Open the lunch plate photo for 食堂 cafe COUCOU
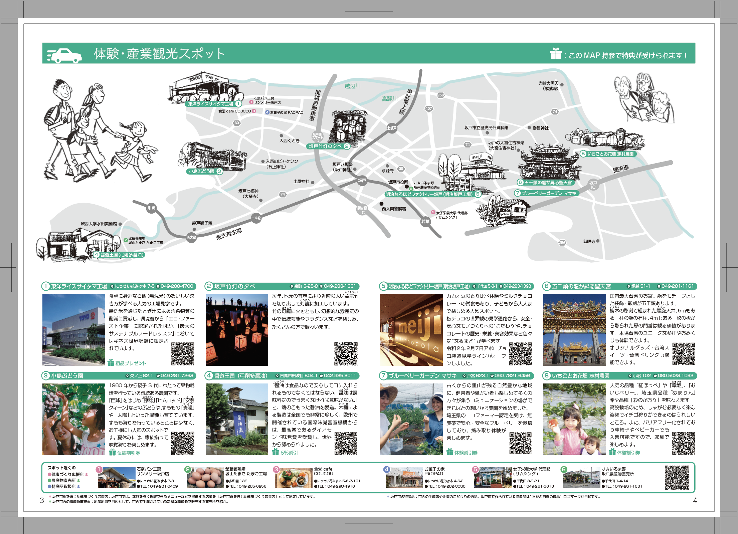Viewport: 738px width, 534px height. 294,478
